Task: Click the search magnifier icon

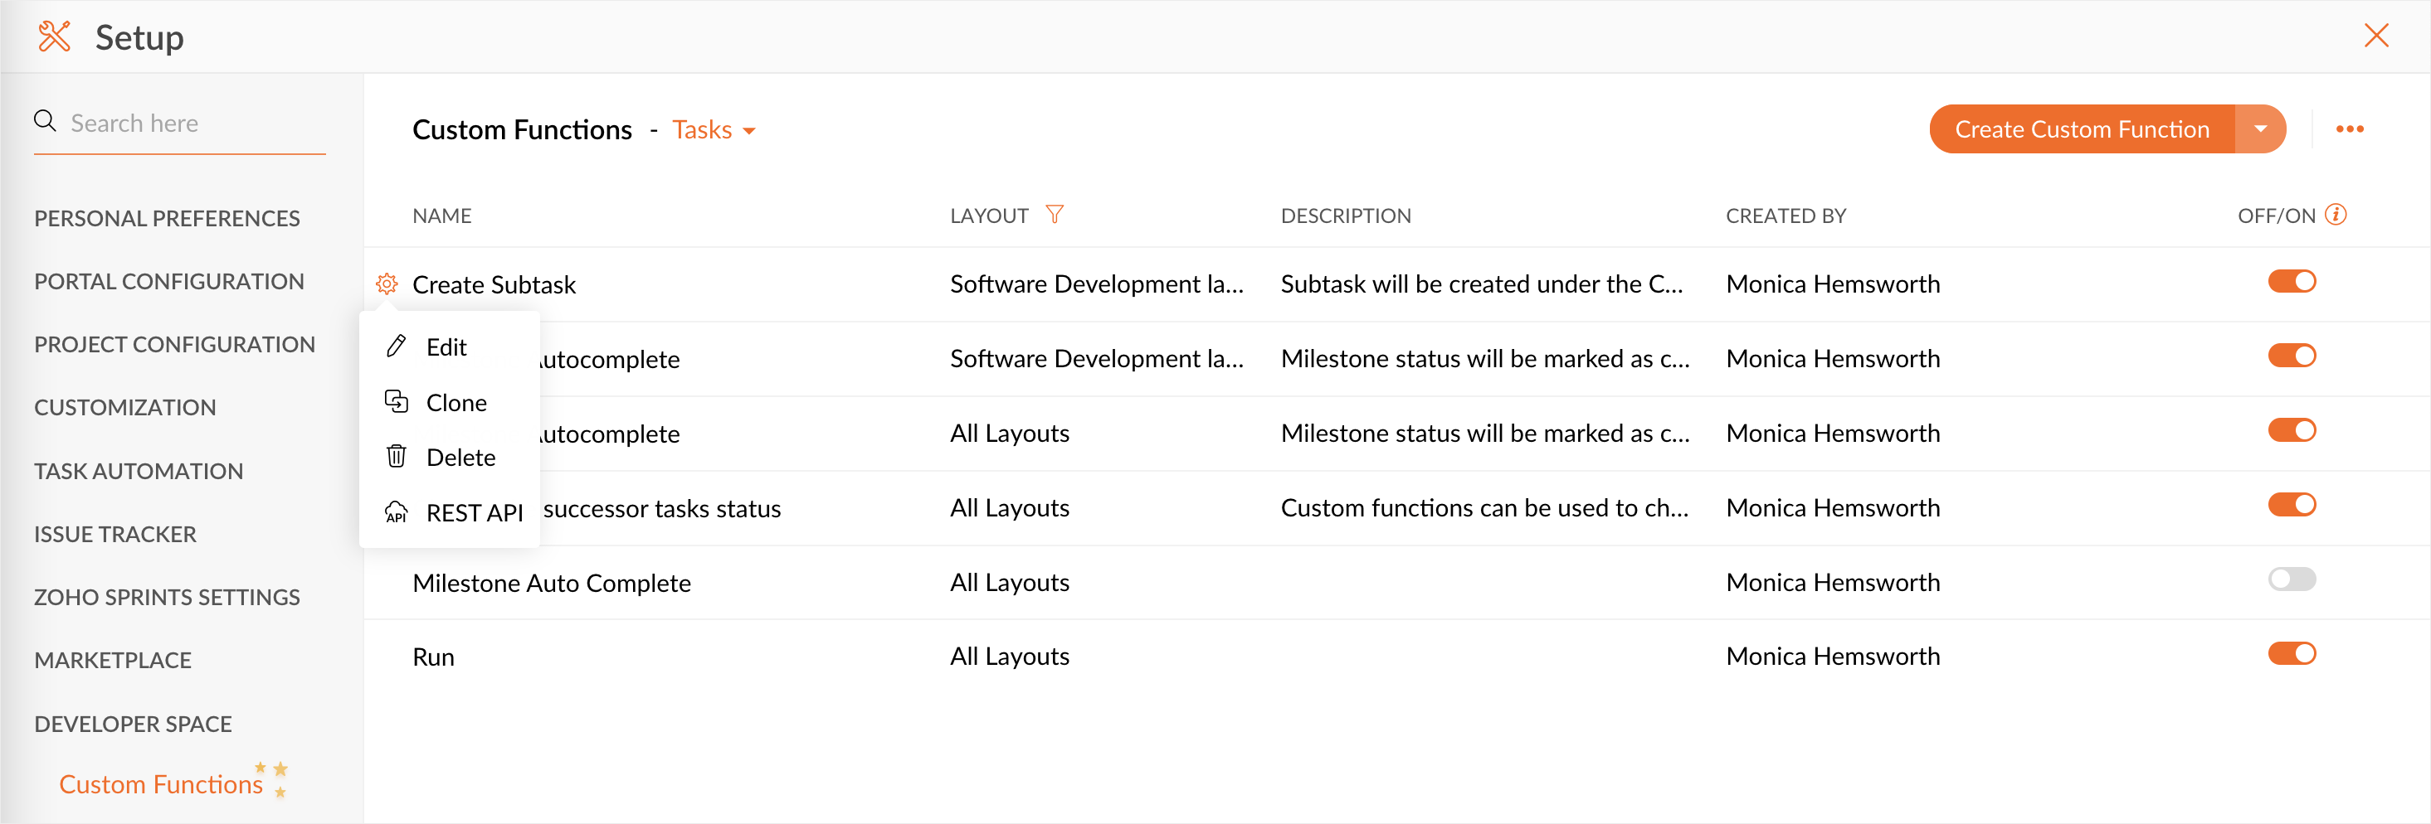Action: [x=44, y=122]
